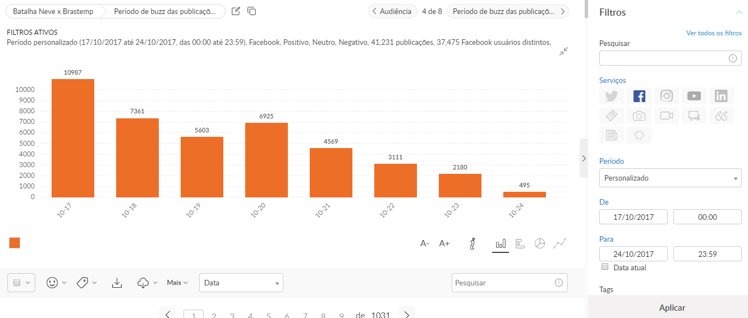
Task: Open the sentiment smiley face menu
Action: [52, 283]
